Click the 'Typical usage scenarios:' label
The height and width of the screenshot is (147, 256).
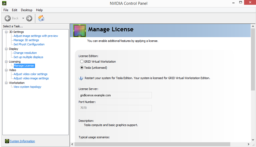[94, 137]
